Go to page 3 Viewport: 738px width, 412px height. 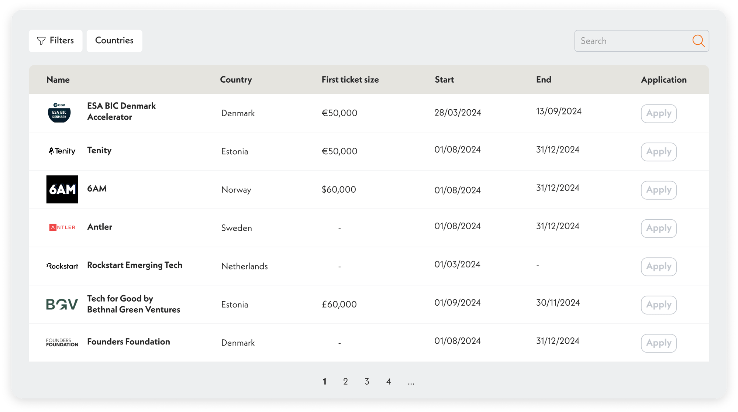pos(367,381)
